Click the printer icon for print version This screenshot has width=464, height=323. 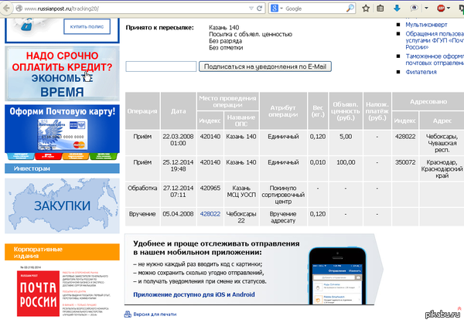(x=128, y=314)
